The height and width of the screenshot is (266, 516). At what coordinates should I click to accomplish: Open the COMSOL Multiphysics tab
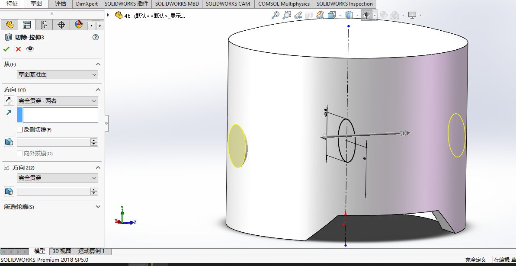(x=284, y=4)
